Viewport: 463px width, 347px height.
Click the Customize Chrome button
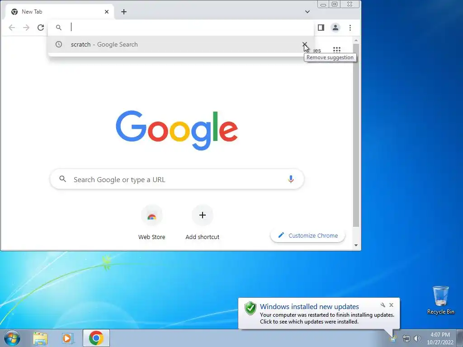click(x=307, y=235)
